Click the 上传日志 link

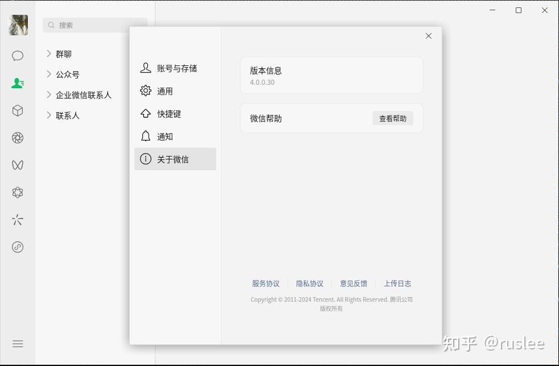[x=397, y=283]
